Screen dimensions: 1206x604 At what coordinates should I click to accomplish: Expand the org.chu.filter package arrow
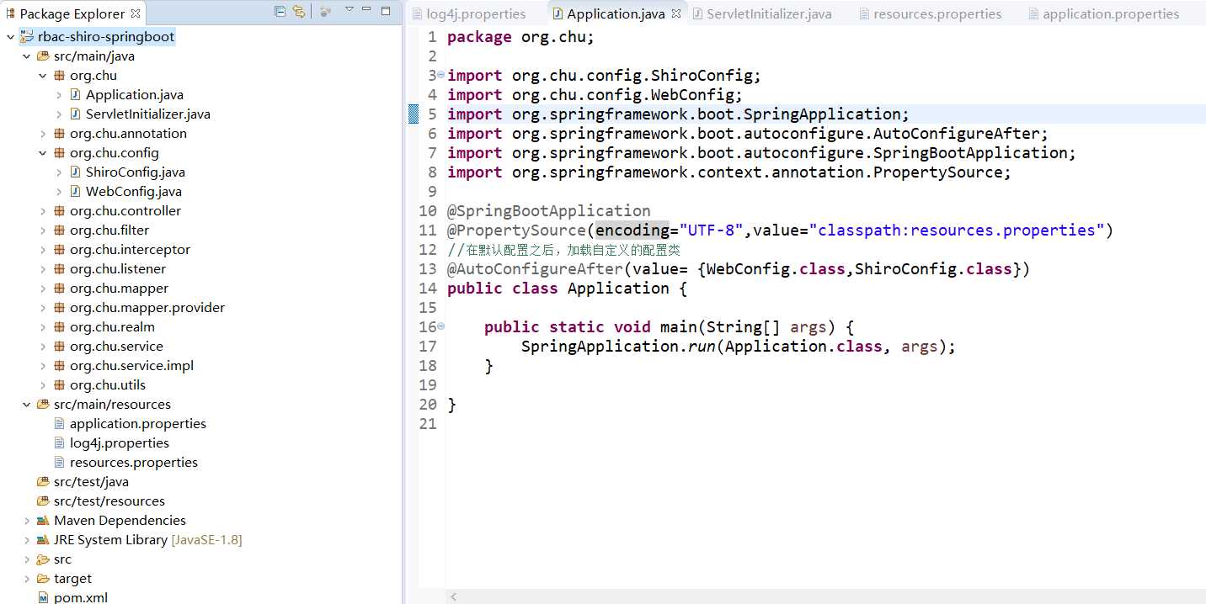[x=43, y=230]
